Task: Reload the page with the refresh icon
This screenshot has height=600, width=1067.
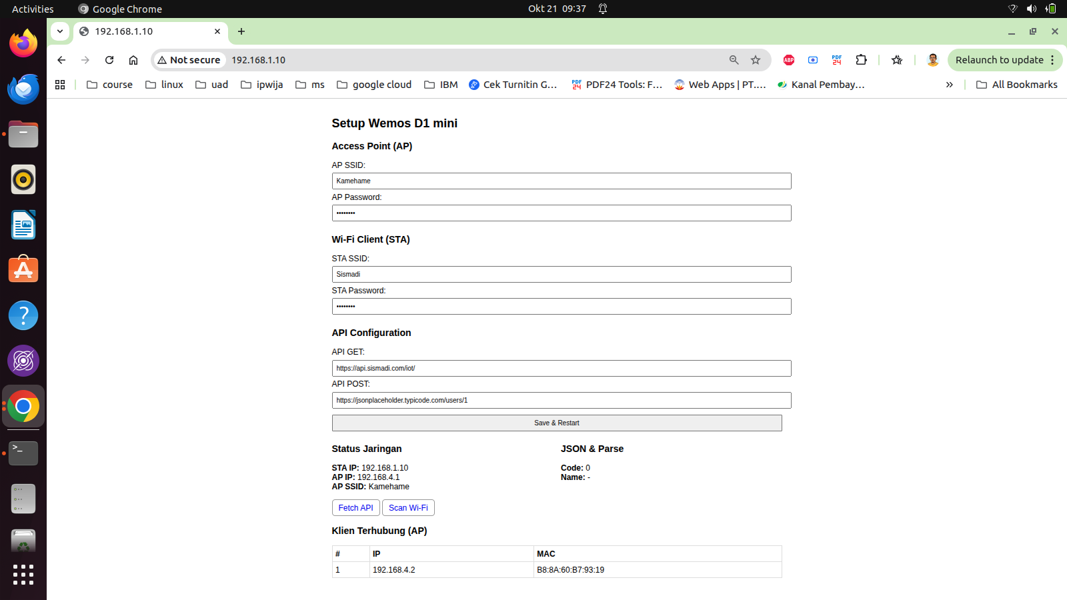Action: click(109, 60)
